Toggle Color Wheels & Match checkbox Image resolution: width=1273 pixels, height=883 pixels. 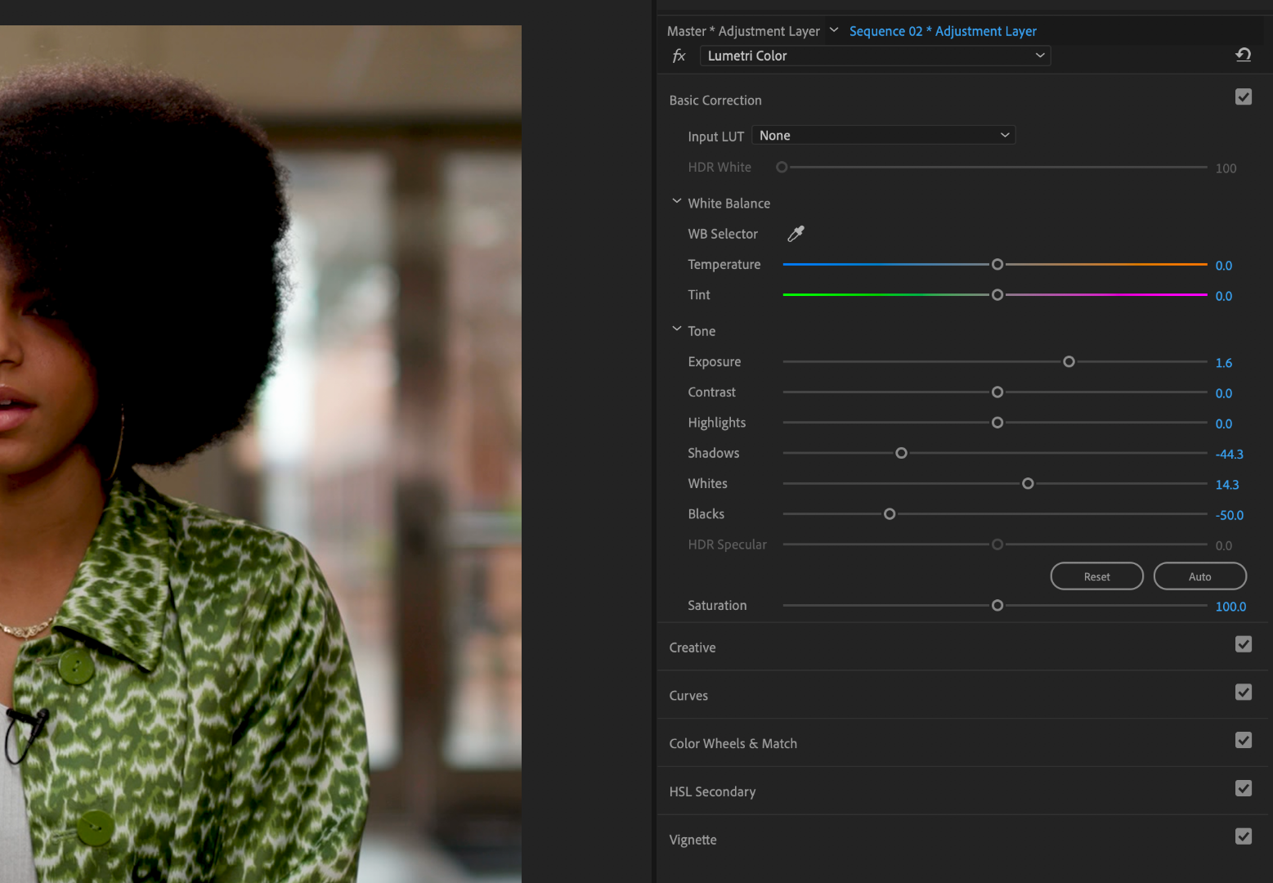tap(1244, 740)
